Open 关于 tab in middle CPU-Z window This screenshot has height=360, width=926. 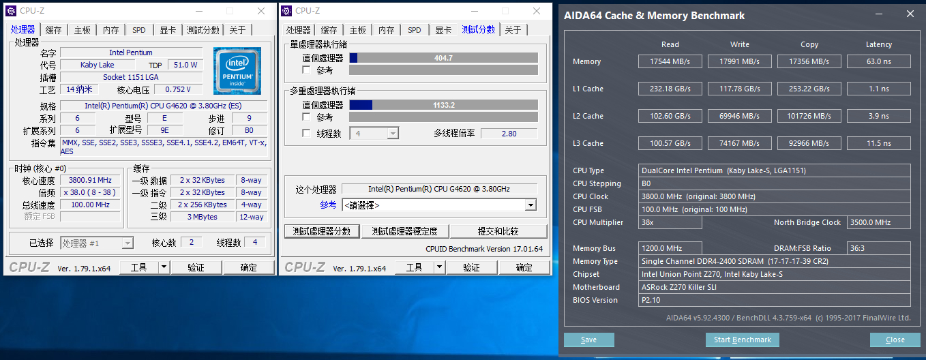coord(513,30)
